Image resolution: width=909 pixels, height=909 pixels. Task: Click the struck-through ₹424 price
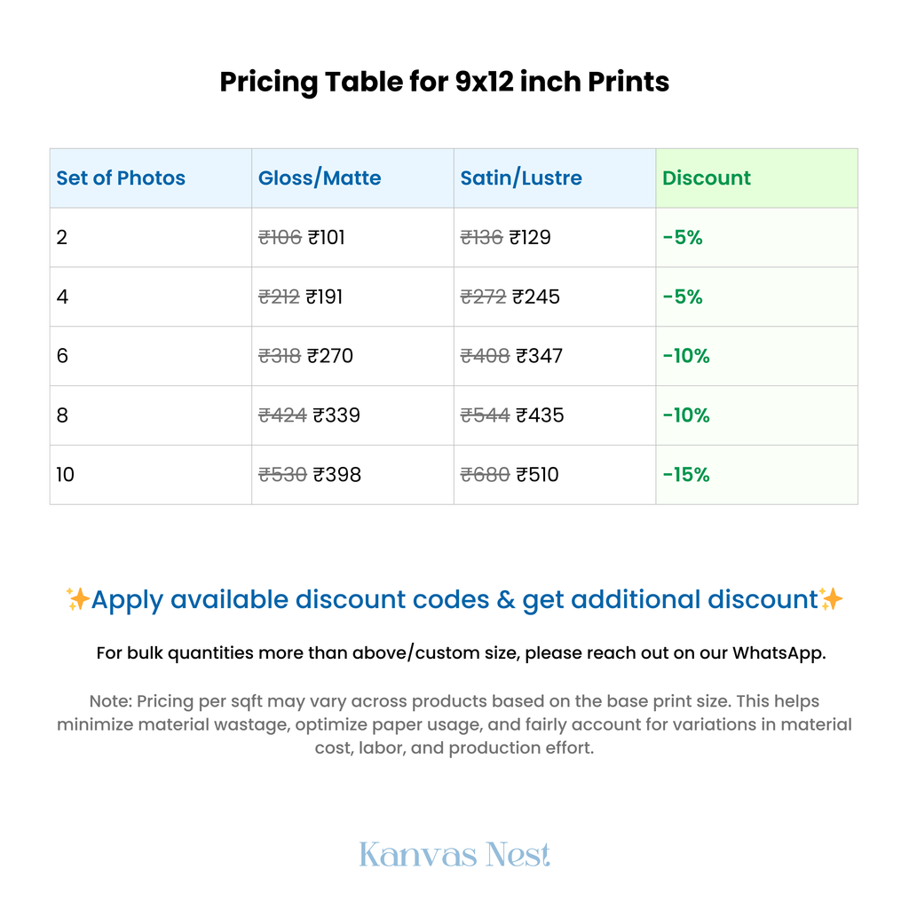[x=282, y=415]
